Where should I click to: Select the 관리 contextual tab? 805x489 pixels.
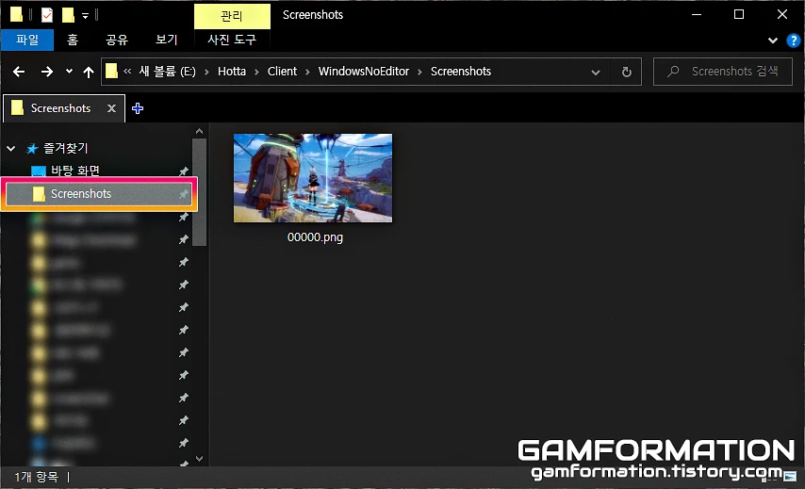pyautogui.click(x=232, y=16)
